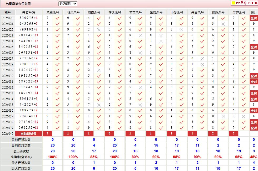Click the 最大连错次数 row label
Viewport: 258px width, 171px height.
click(x=21, y=163)
